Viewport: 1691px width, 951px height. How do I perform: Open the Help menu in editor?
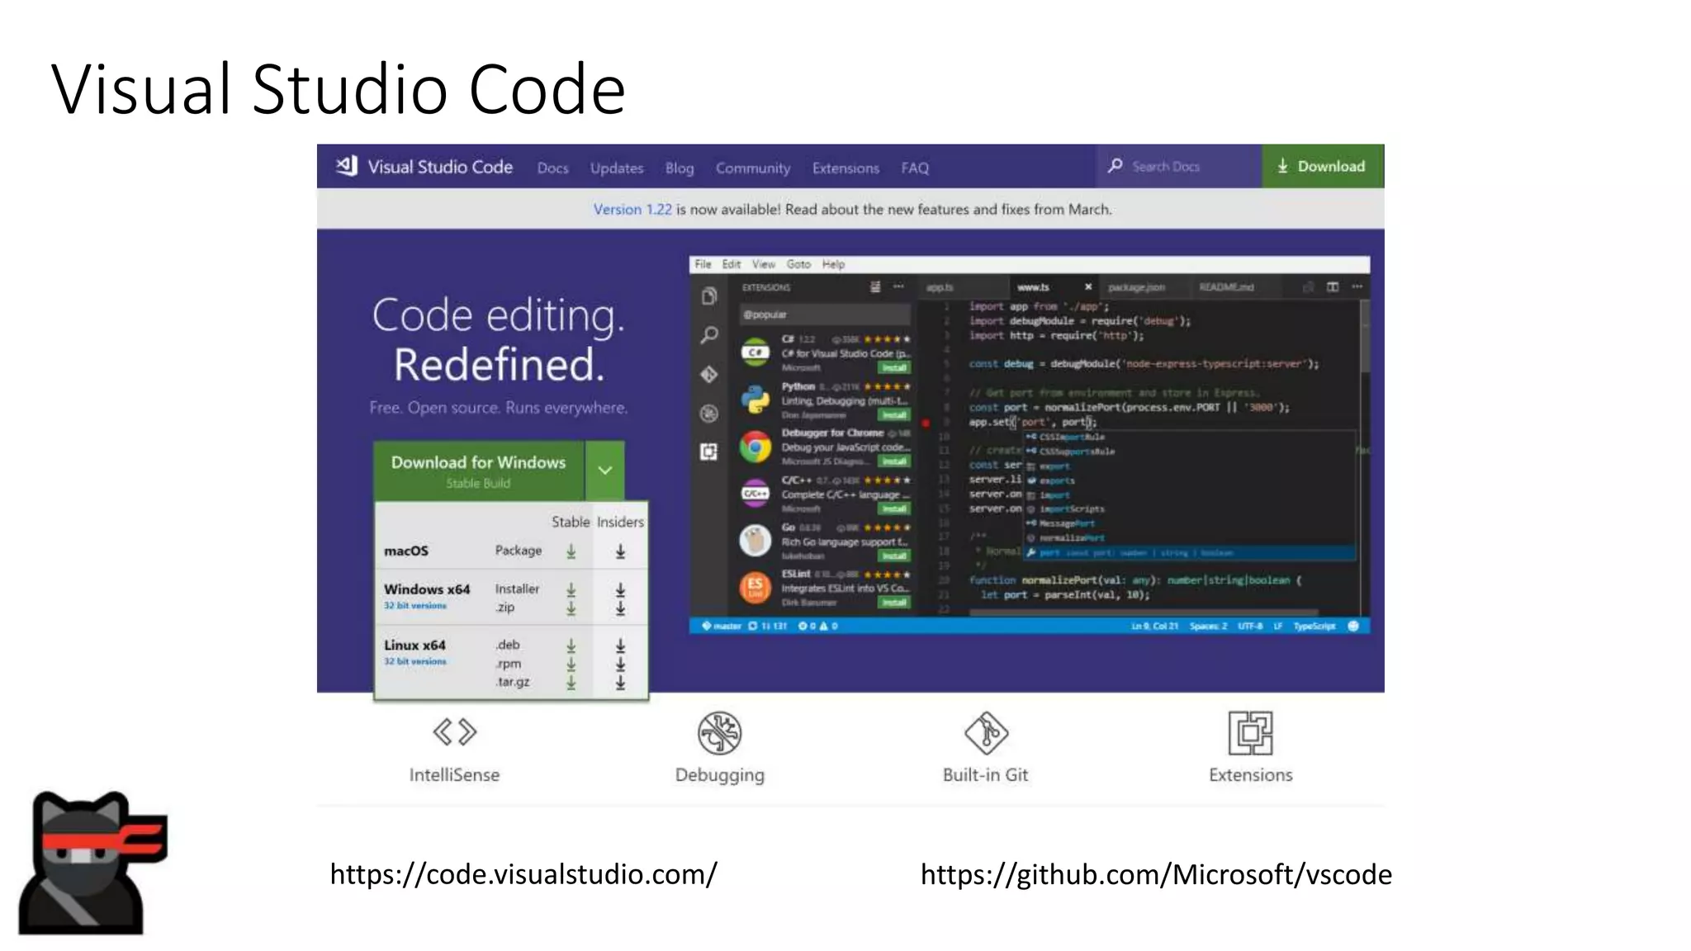click(833, 264)
